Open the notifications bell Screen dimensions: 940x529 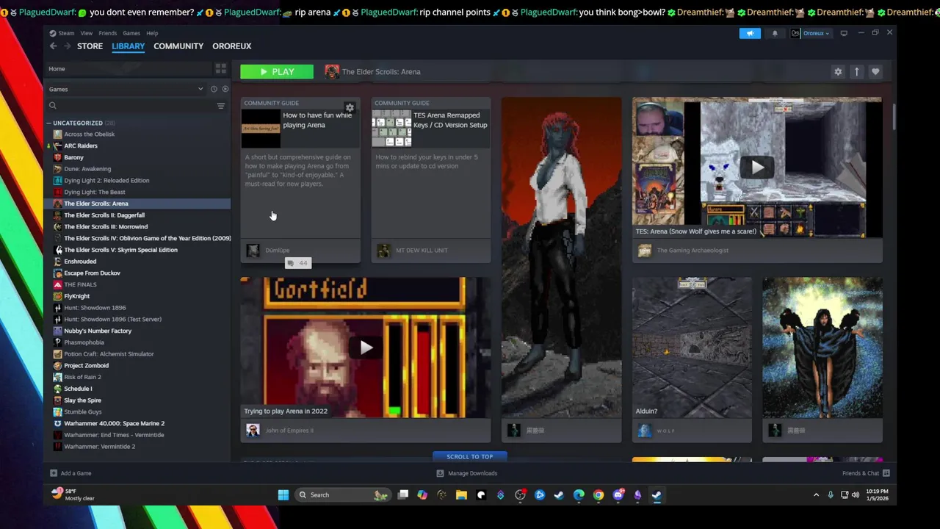(775, 33)
